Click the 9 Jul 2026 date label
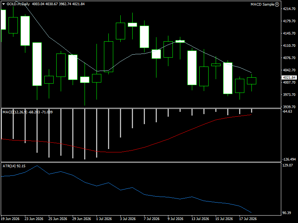This screenshot has height=223, width=298. pyautogui.click(x=175, y=219)
